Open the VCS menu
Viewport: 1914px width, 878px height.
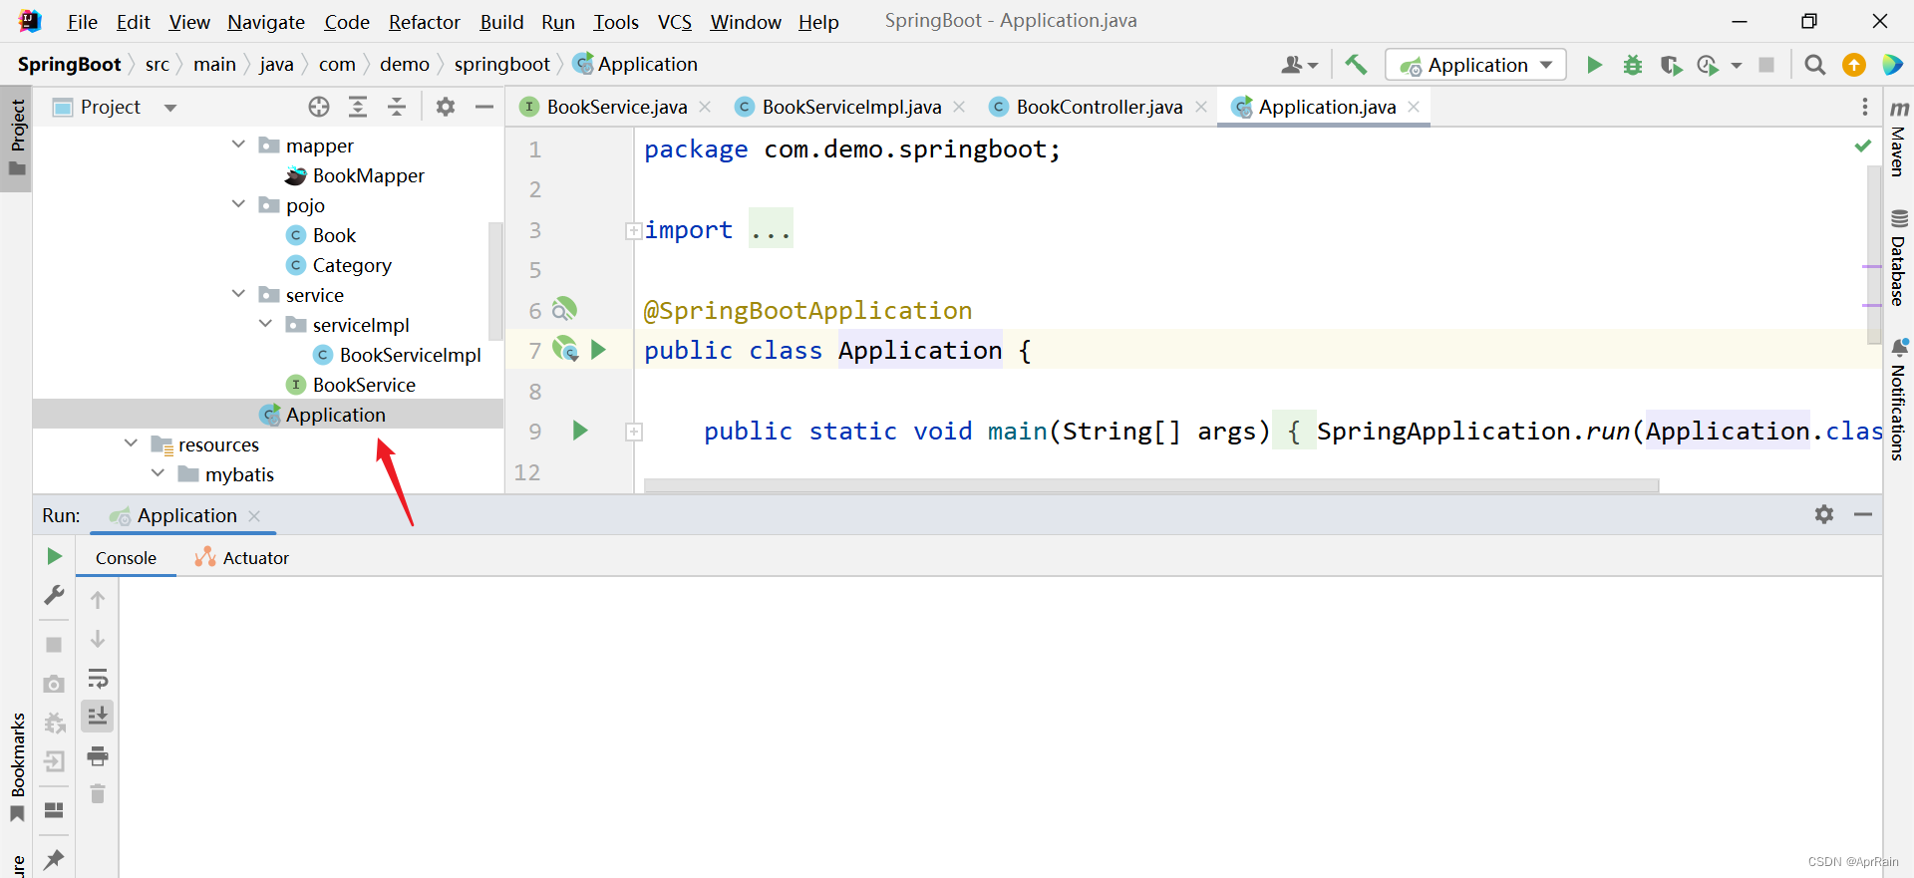[675, 22]
